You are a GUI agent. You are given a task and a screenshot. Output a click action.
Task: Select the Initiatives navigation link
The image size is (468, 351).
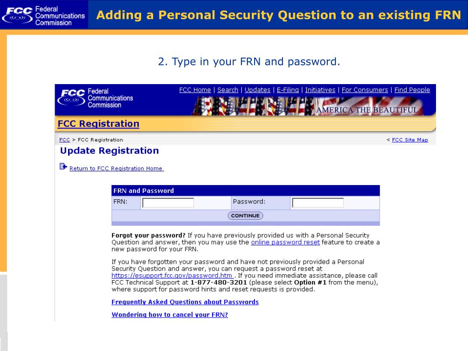click(320, 90)
